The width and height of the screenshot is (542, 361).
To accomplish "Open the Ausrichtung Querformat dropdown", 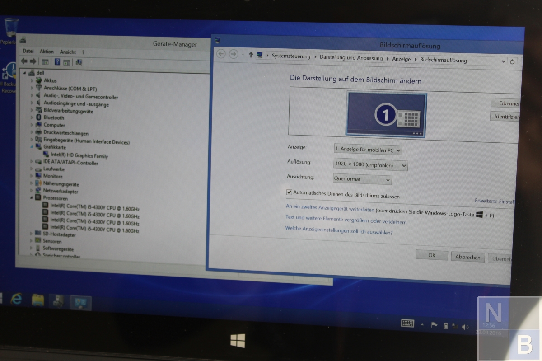I will point(362,179).
